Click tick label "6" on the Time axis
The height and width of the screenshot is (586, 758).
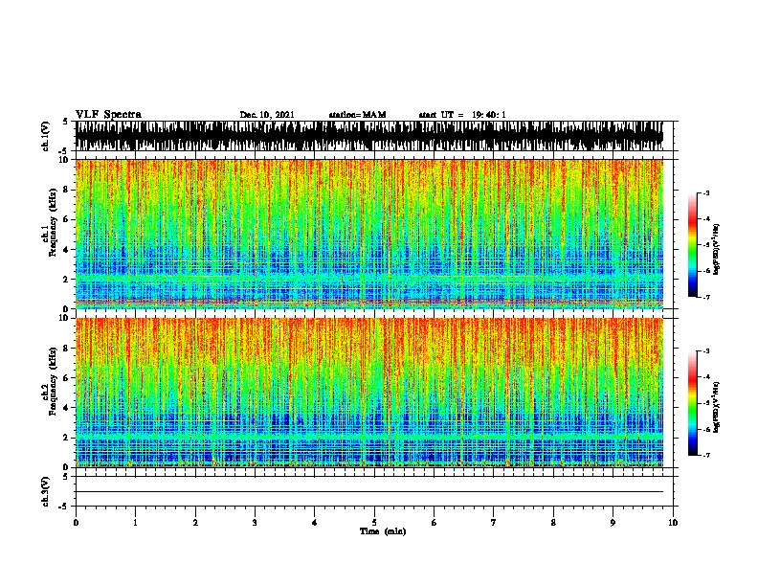point(435,523)
